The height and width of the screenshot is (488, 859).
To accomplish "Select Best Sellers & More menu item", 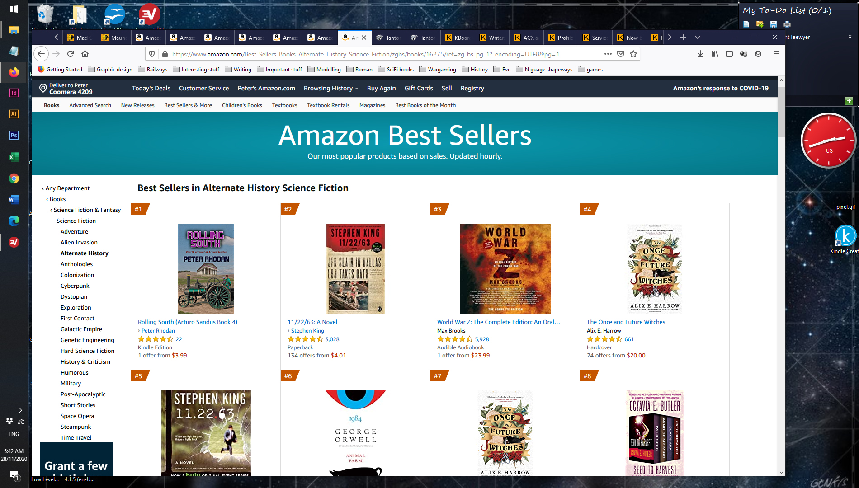I will tap(188, 105).
